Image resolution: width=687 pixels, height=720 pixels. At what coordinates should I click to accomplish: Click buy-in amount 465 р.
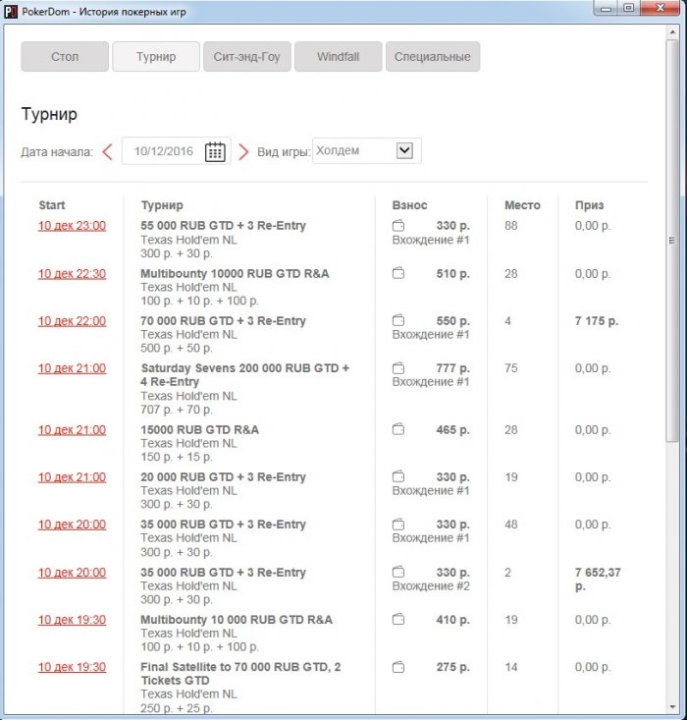(x=453, y=430)
